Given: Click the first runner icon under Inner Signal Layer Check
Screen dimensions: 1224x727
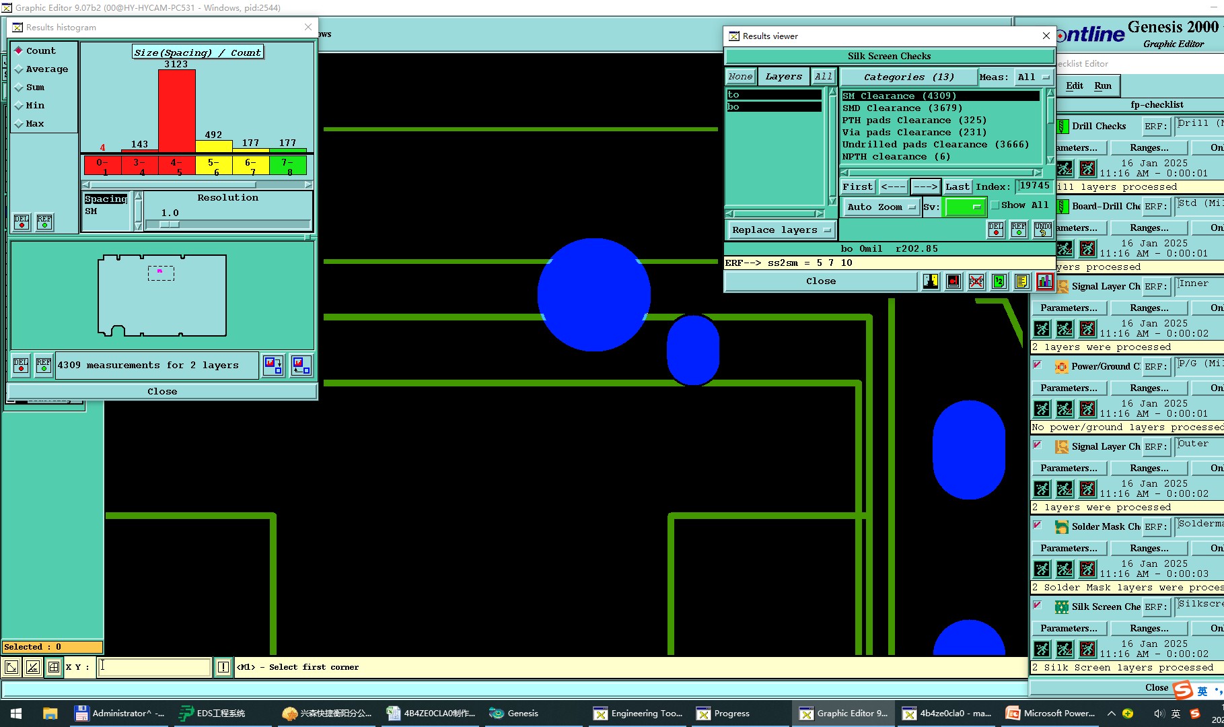Looking at the screenshot, I should pyautogui.click(x=1042, y=328).
